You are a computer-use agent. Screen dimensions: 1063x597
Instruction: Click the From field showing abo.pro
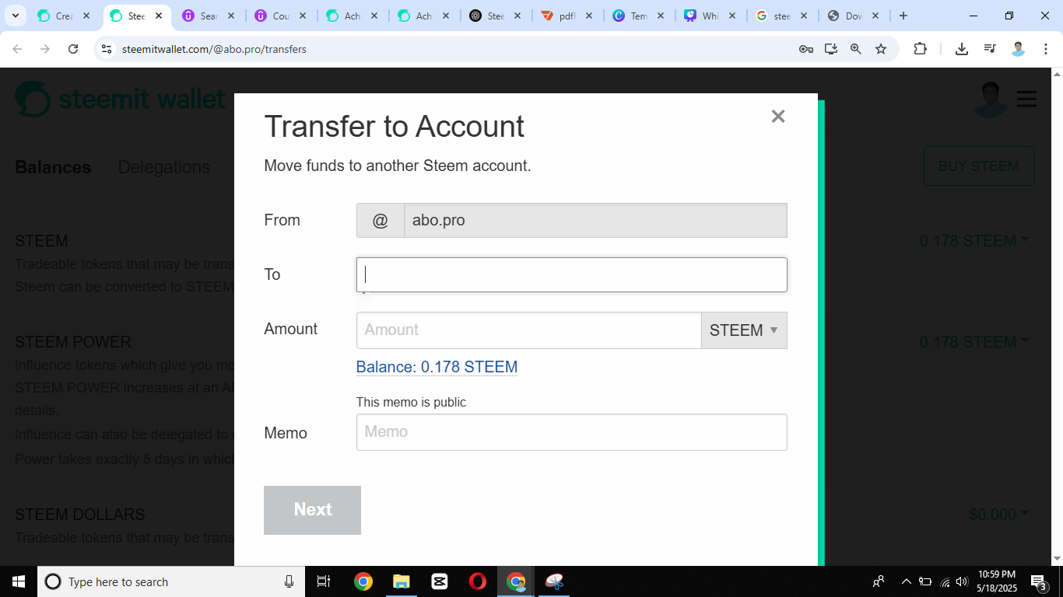595,220
